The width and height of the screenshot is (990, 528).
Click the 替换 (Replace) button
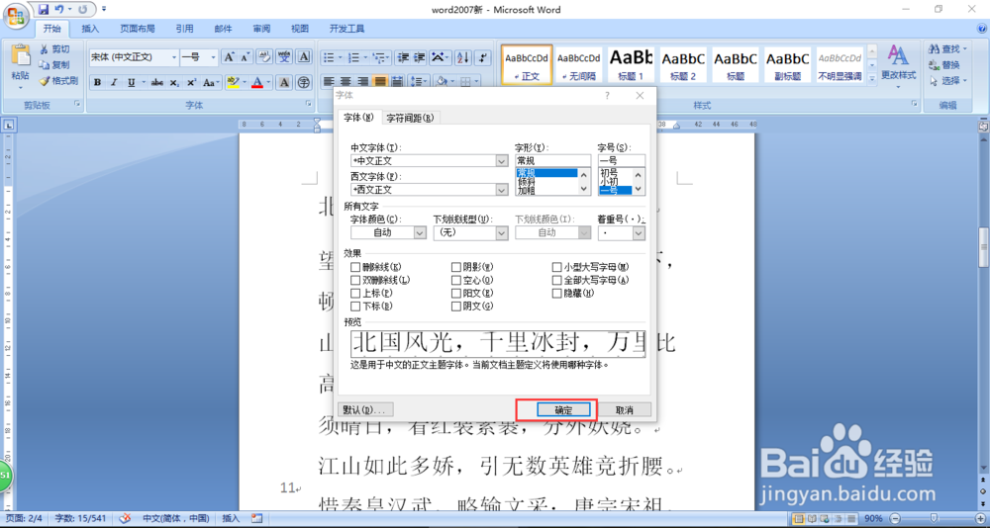click(945, 65)
